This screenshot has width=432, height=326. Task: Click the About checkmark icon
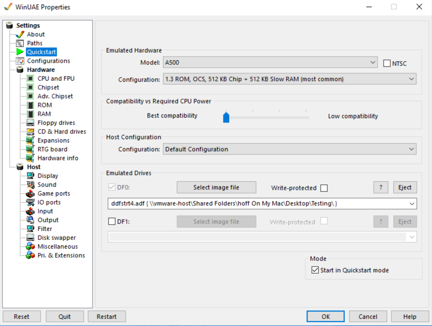click(20, 34)
